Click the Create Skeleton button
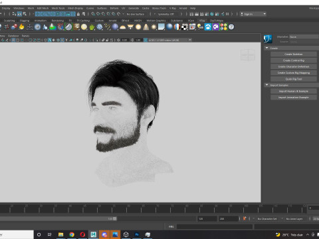The height and width of the screenshot is (239, 319). (294, 54)
